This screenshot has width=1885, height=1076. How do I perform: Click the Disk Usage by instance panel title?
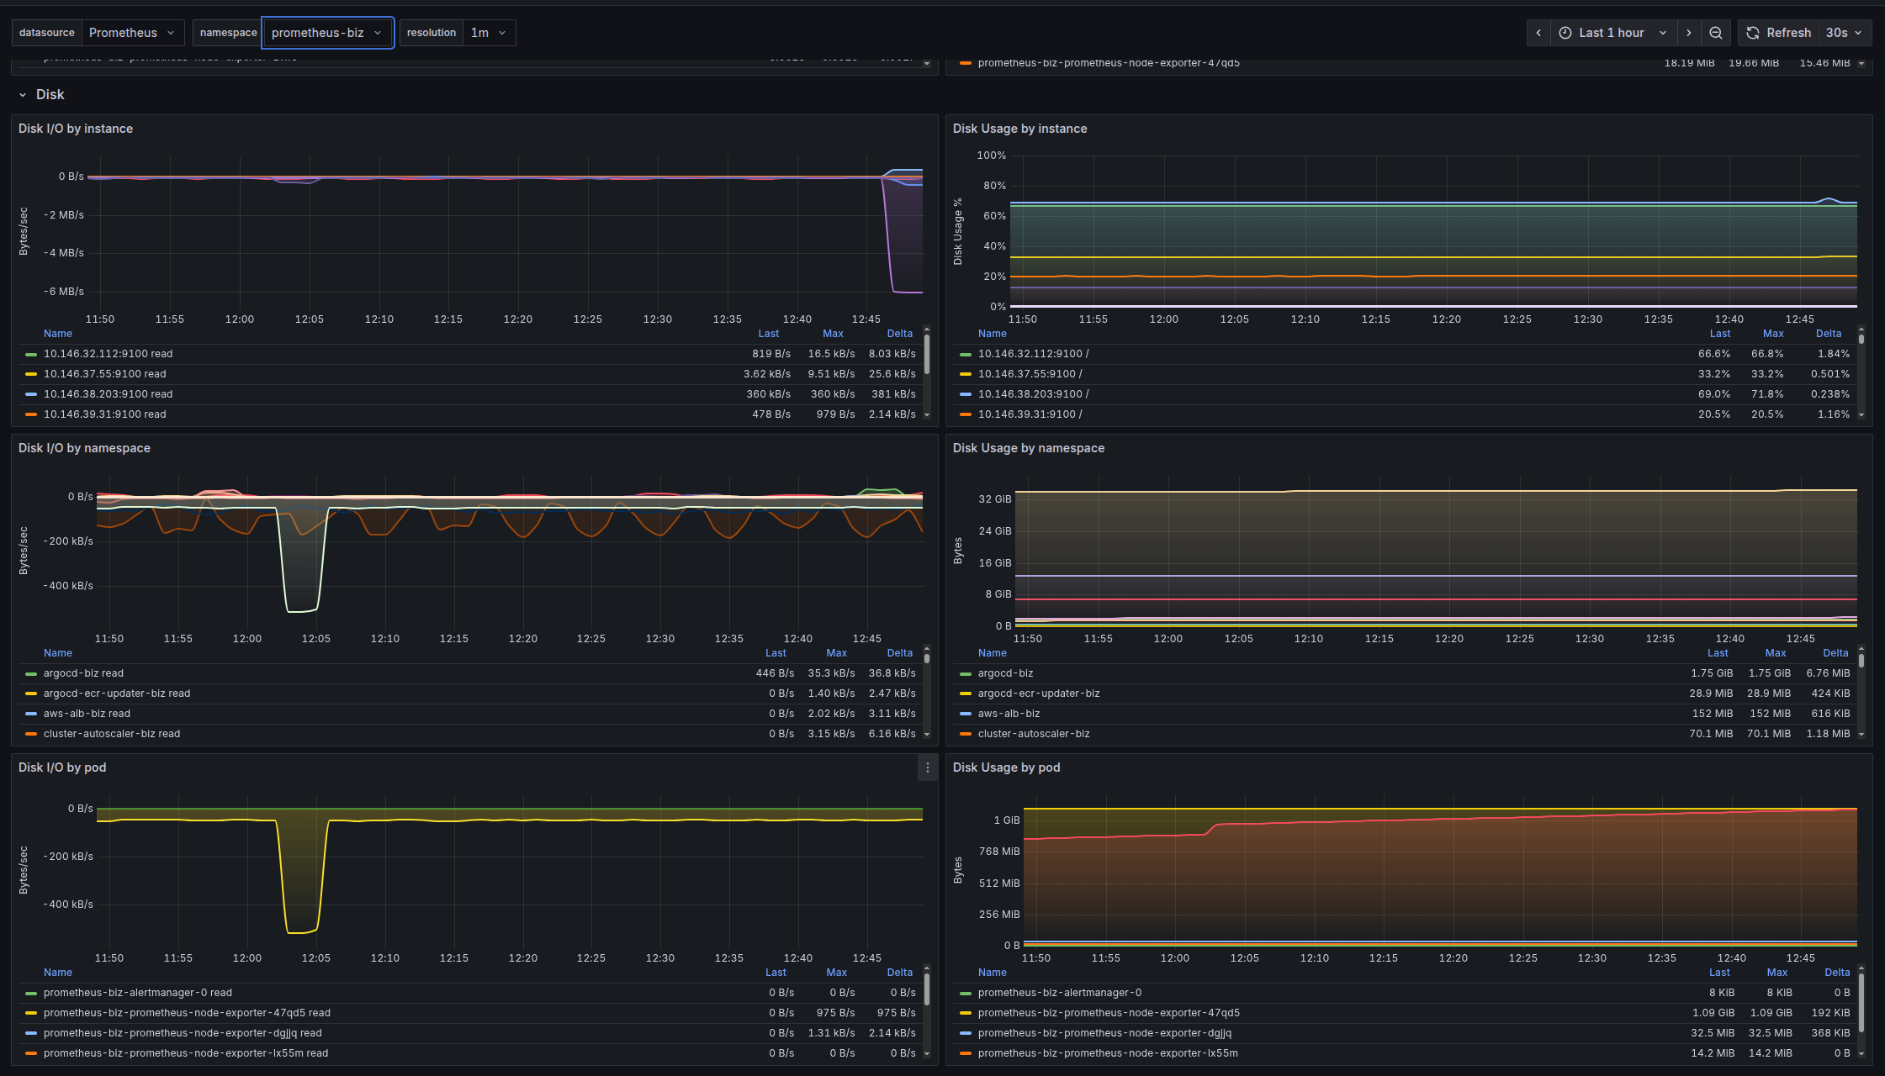[1019, 129]
